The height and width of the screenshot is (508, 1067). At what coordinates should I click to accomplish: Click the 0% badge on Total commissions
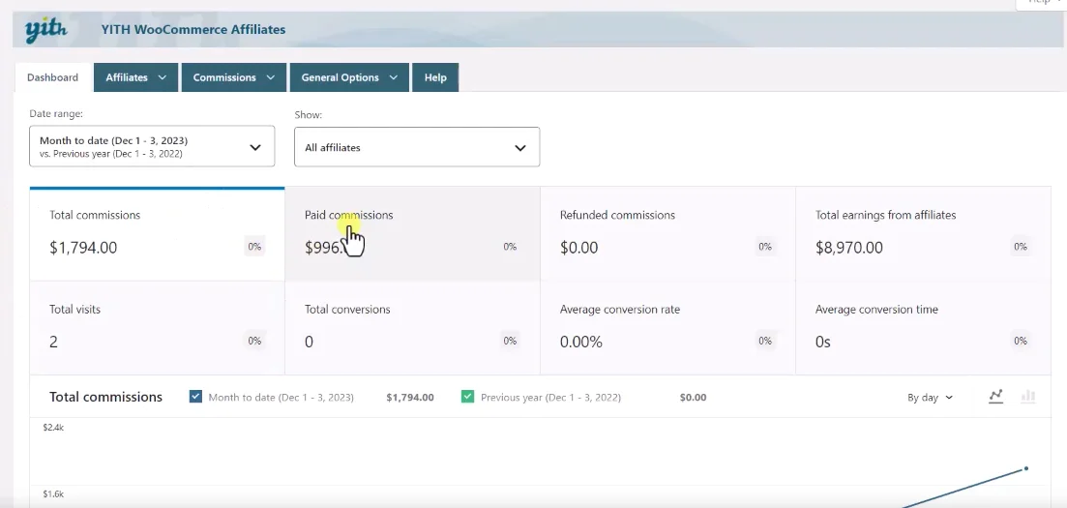254,247
